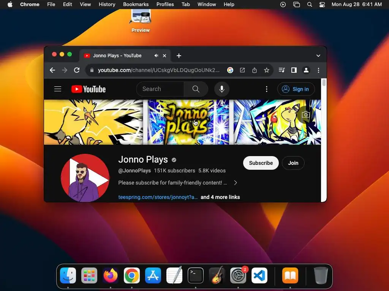This screenshot has height=291, width=389.
Task: Open the App Store from the Dock
Action: click(153, 275)
